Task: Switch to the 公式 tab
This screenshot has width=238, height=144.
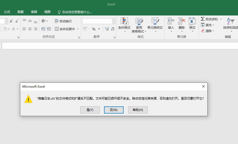Action: click(7, 12)
